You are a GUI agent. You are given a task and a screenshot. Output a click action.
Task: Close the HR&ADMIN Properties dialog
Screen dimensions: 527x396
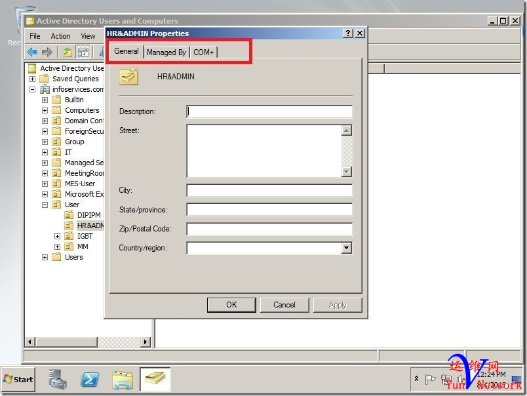360,33
